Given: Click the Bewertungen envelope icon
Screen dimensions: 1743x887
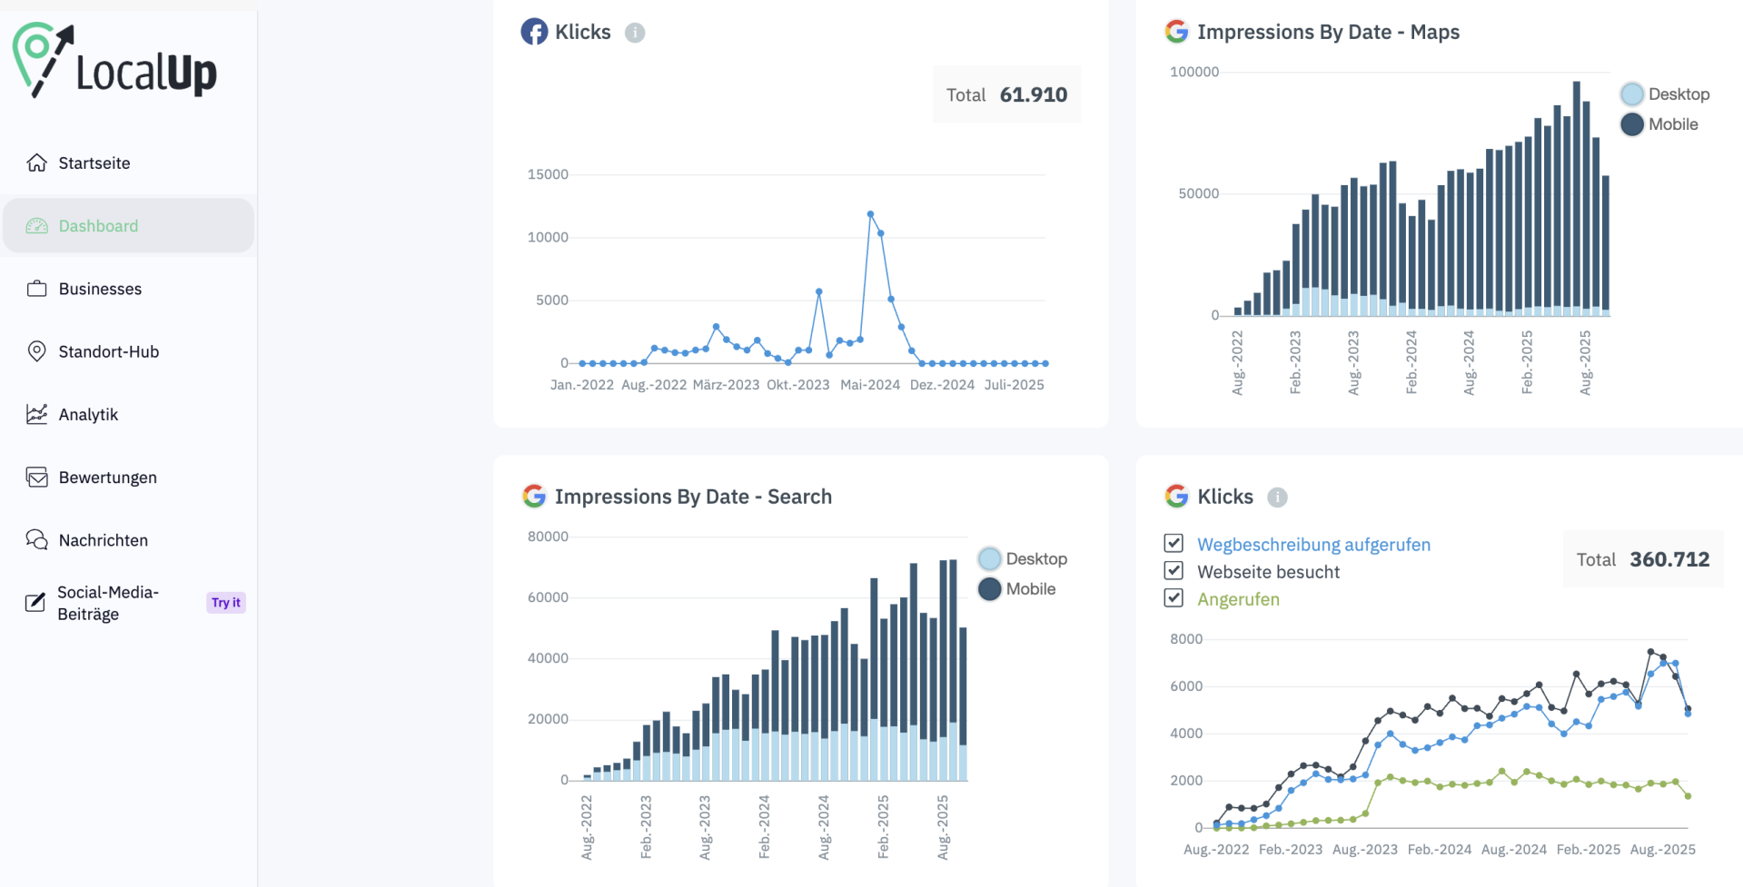Looking at the screenshot, I should tap(36, 478).
